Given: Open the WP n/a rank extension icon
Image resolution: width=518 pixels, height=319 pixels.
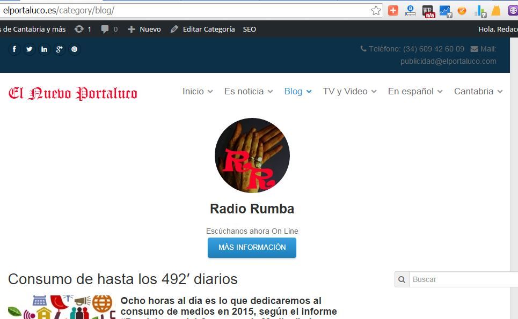Looking at the screenshot, I should [428, 12].
